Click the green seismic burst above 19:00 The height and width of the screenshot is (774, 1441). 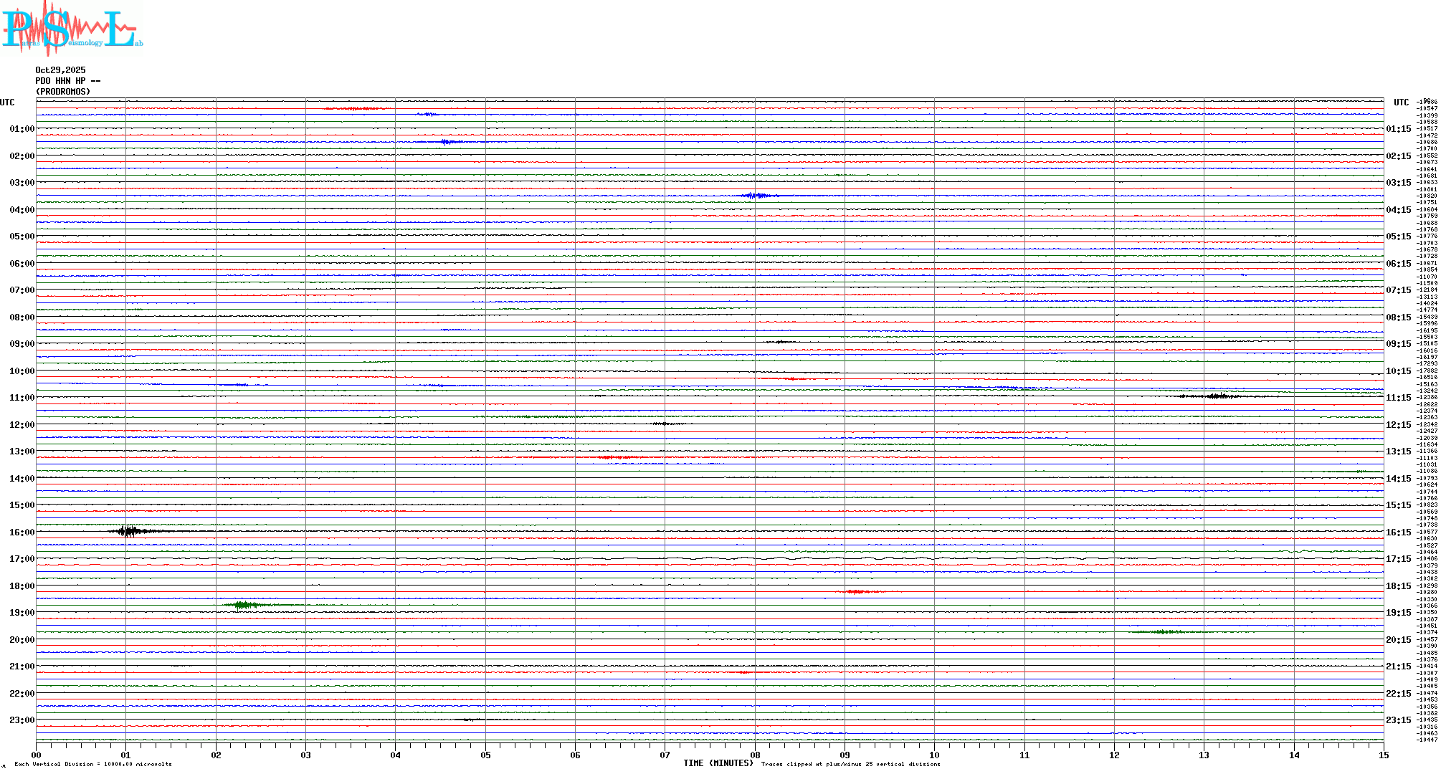(x=244, y=606)
